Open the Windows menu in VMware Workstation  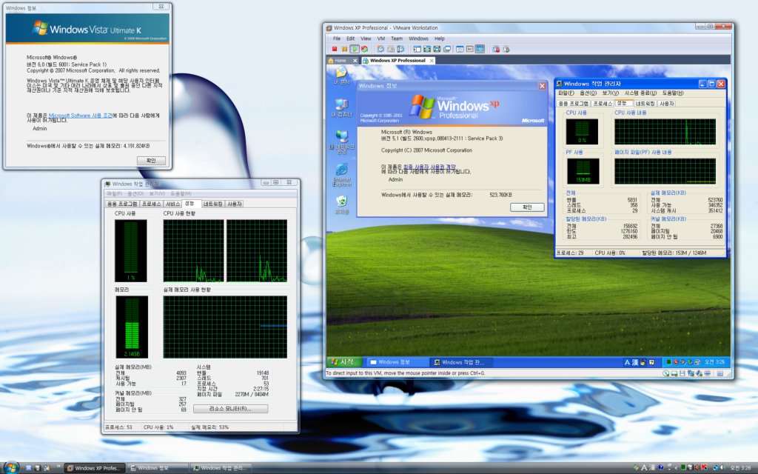click(419, 39)
